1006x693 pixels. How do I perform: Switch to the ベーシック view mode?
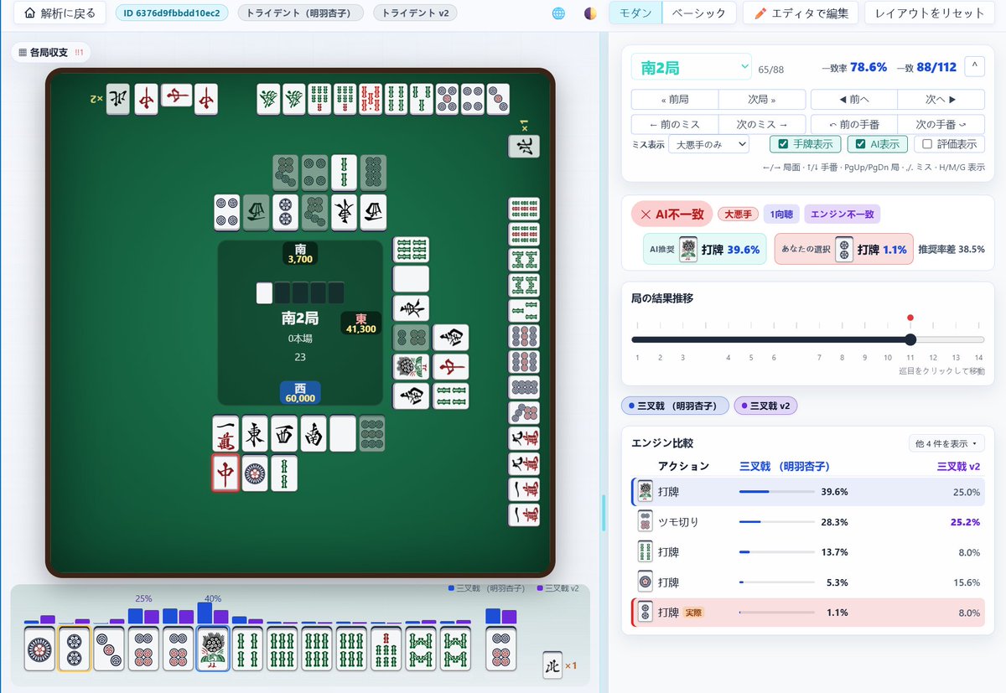coord(699,13)
